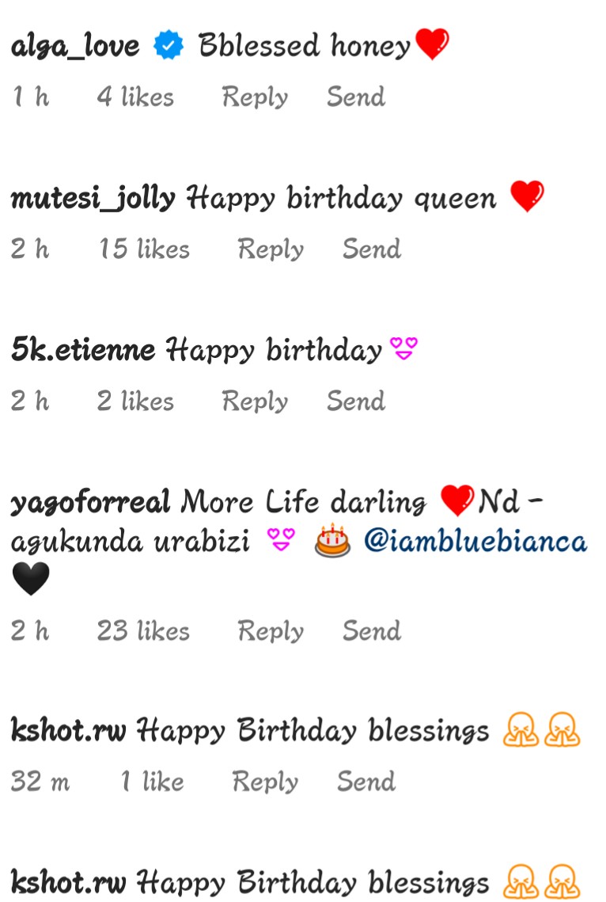View the 1 like on kshot.rw's comment
Screen dimensions: 606x902
coord(152,781)
